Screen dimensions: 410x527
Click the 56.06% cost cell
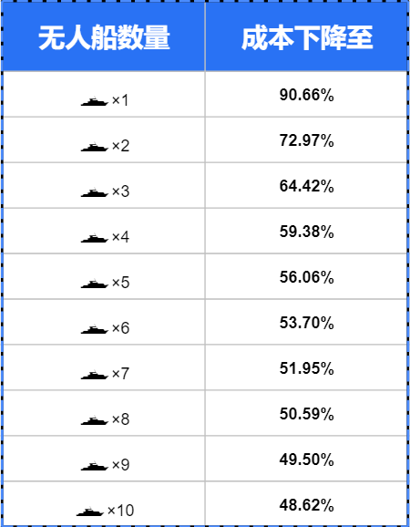point(306,276)
